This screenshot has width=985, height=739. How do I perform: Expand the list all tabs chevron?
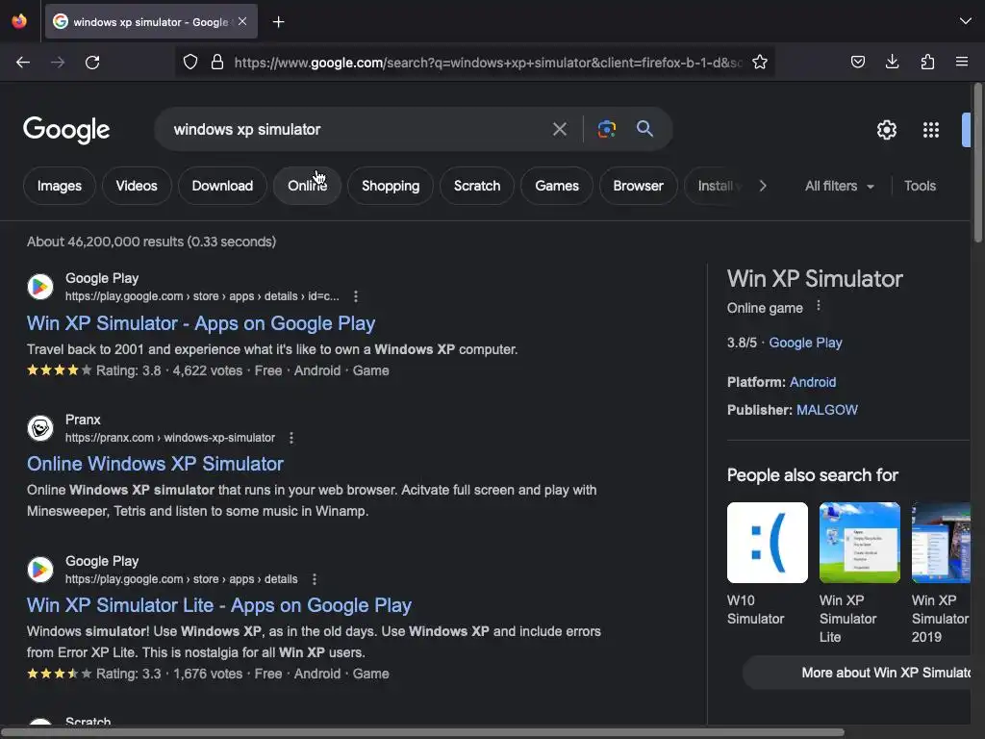point(966,21)
